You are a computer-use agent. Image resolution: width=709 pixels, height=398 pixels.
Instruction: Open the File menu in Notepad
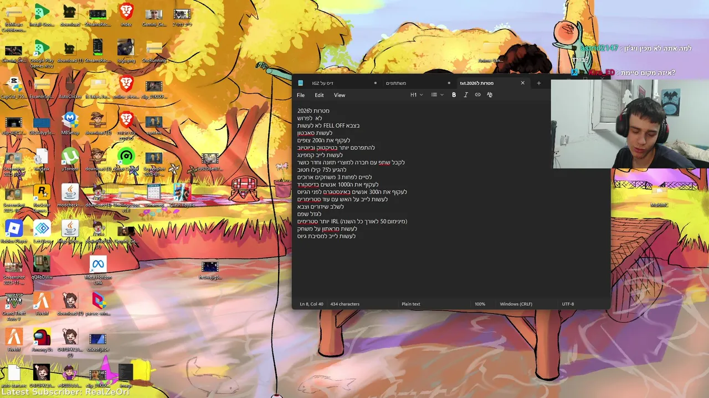click(x=301, y=95)
